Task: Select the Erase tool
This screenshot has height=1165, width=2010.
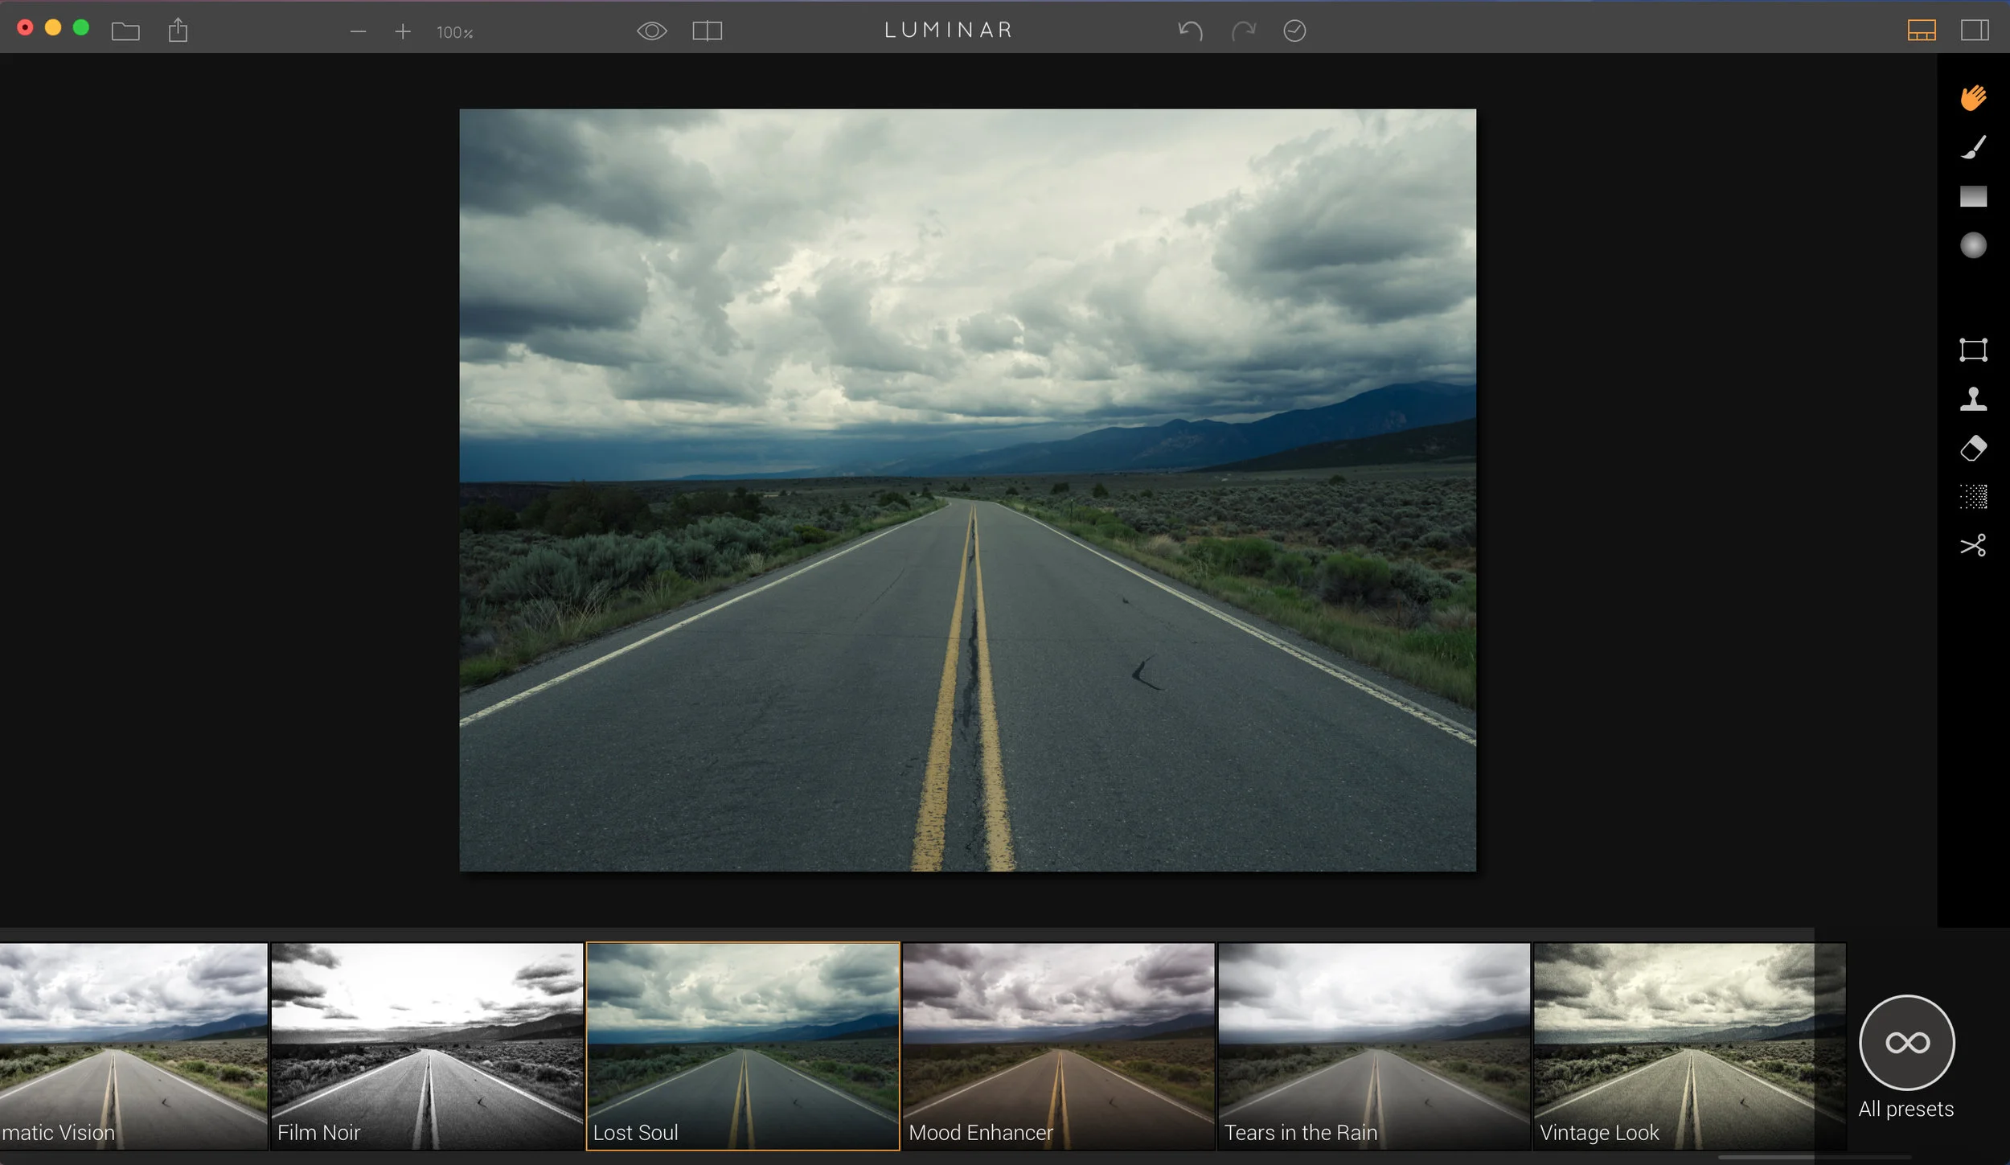Action: click(x=1972, y=448)
